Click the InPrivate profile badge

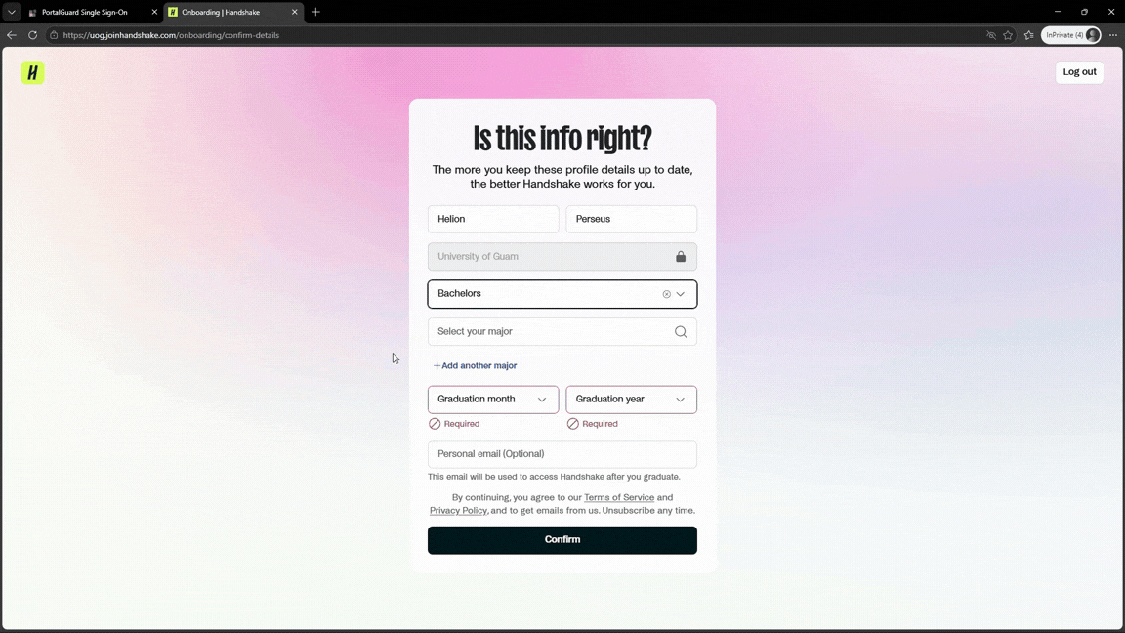click(1071, 35)
